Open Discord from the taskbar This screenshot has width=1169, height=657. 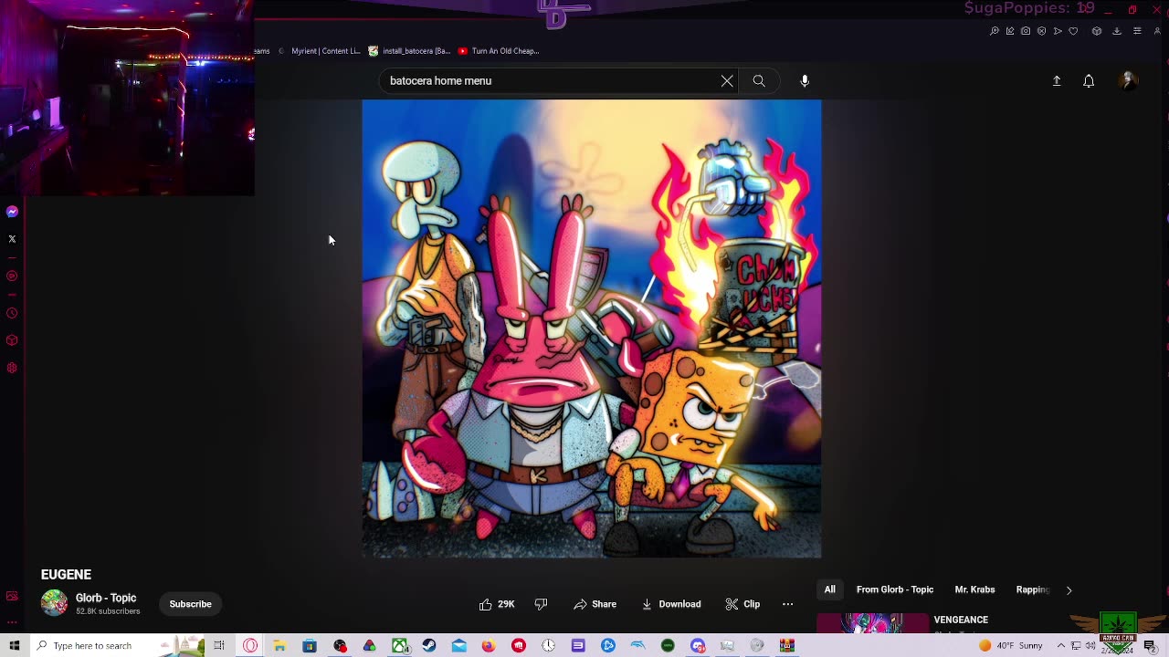click(x=698, y=646)
